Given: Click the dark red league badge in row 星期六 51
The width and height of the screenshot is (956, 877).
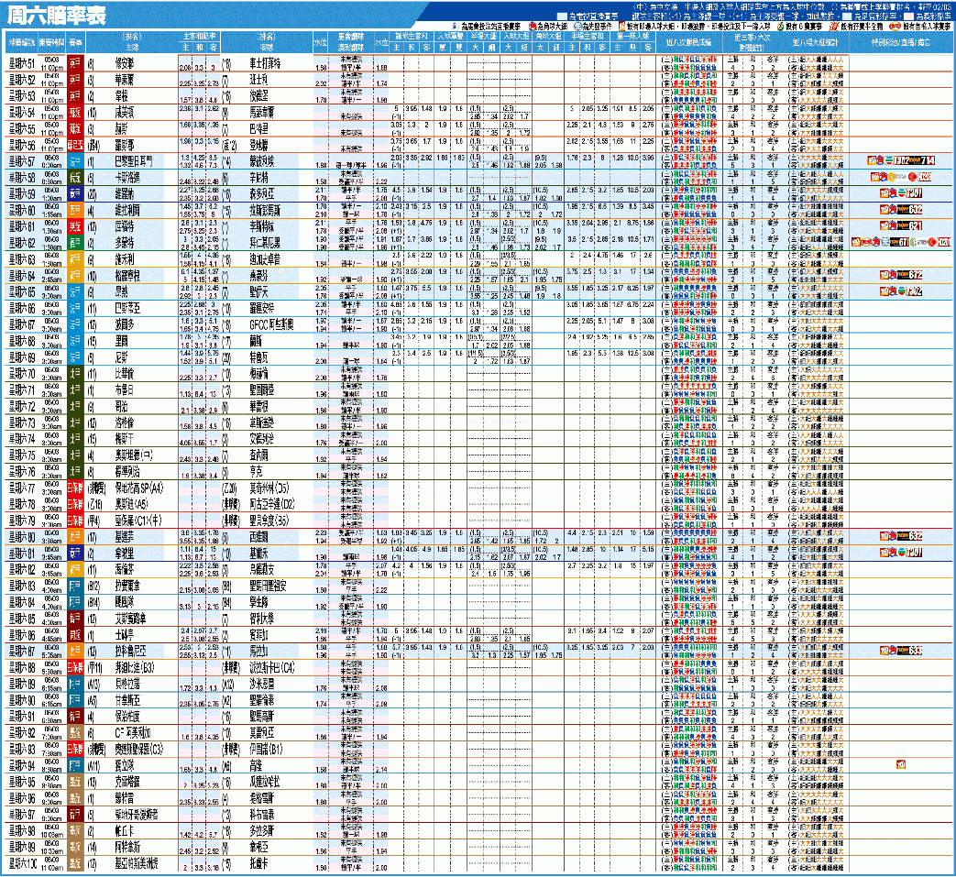Looking at the screenshot, I should pyautogui.click(x=75, y=63).
